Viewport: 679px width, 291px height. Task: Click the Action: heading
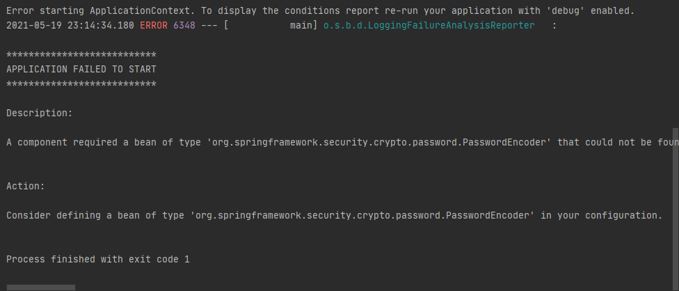[x=26, y=186]
